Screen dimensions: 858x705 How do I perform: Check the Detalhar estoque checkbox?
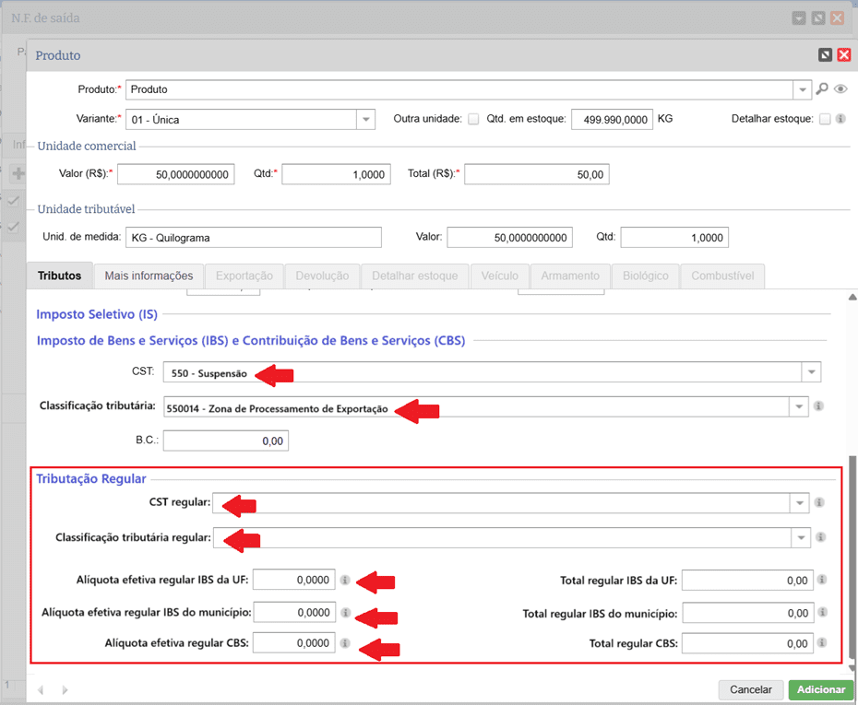[x=825, y=119]
